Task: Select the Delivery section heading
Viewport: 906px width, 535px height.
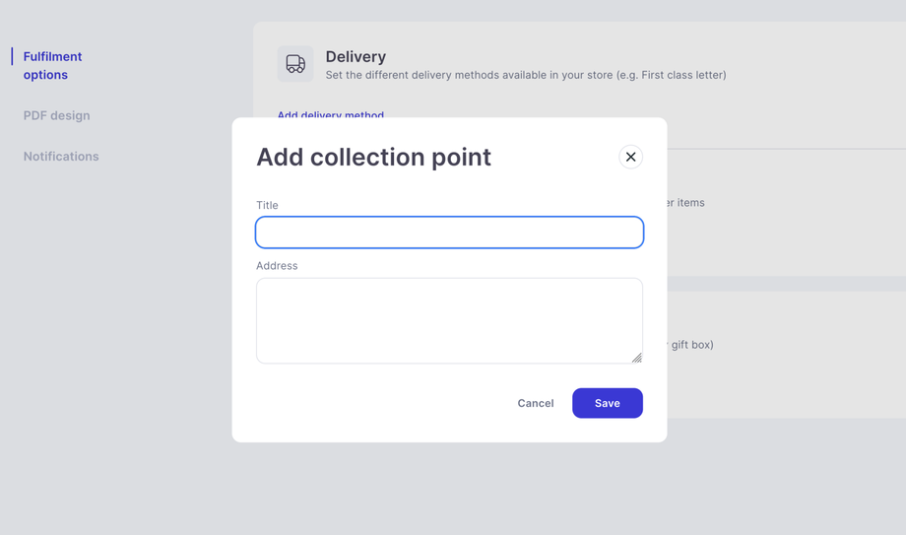Action: [x=356, y=56]
